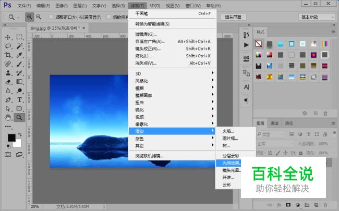Screen dimensions: 339x211
Task: Expand the 杂色 filter submenu
Action: pos(172,139)
